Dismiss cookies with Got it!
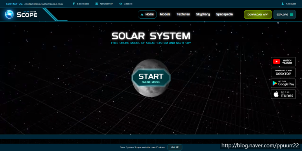The image size is (302, 151). click(175, 147)
